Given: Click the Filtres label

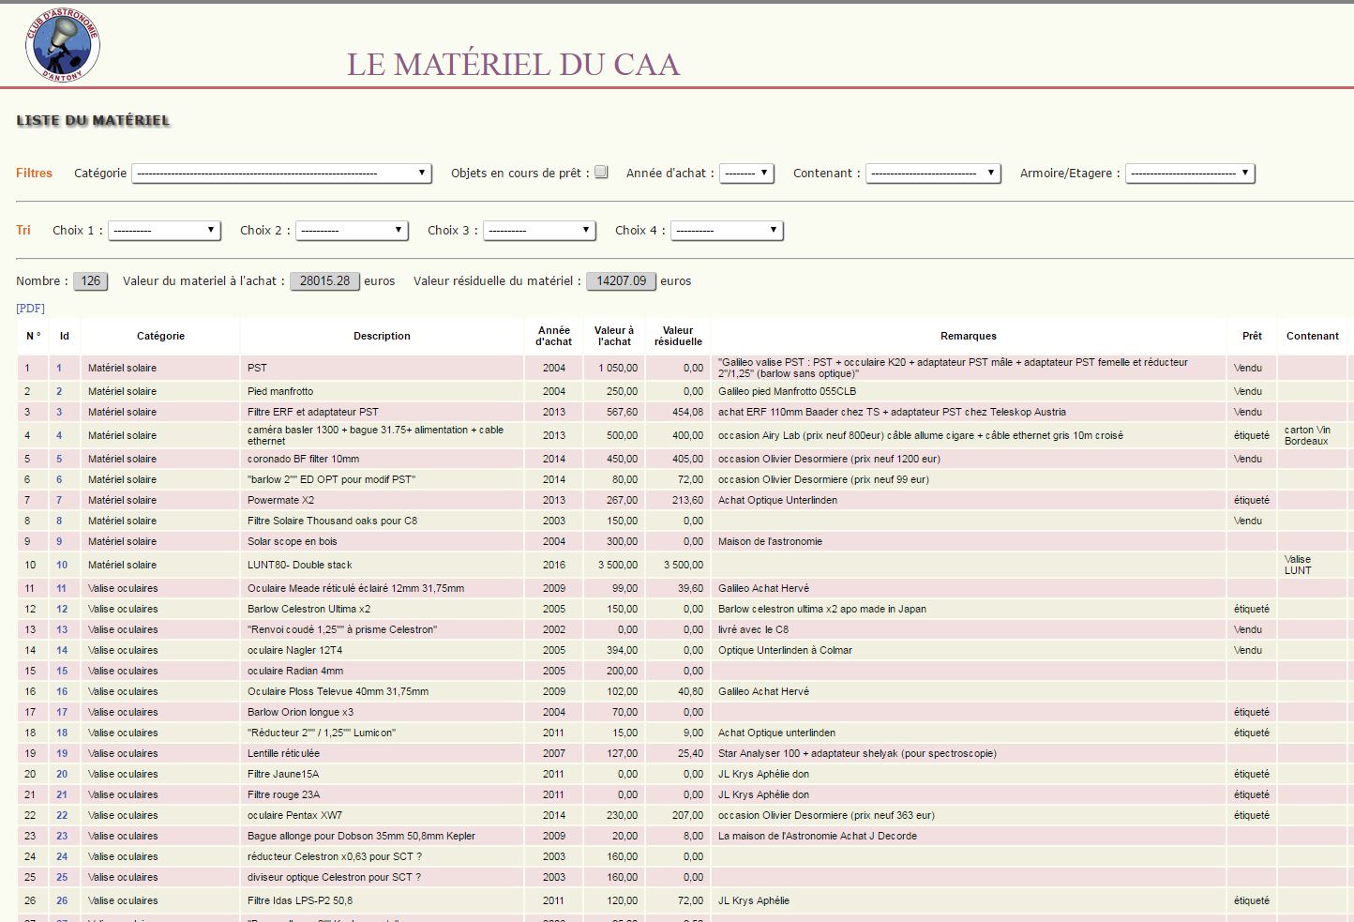Looking at the screenshot, I should (34, 174).
